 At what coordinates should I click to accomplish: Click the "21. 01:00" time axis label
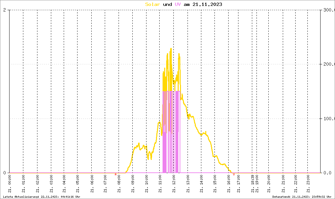23,184
